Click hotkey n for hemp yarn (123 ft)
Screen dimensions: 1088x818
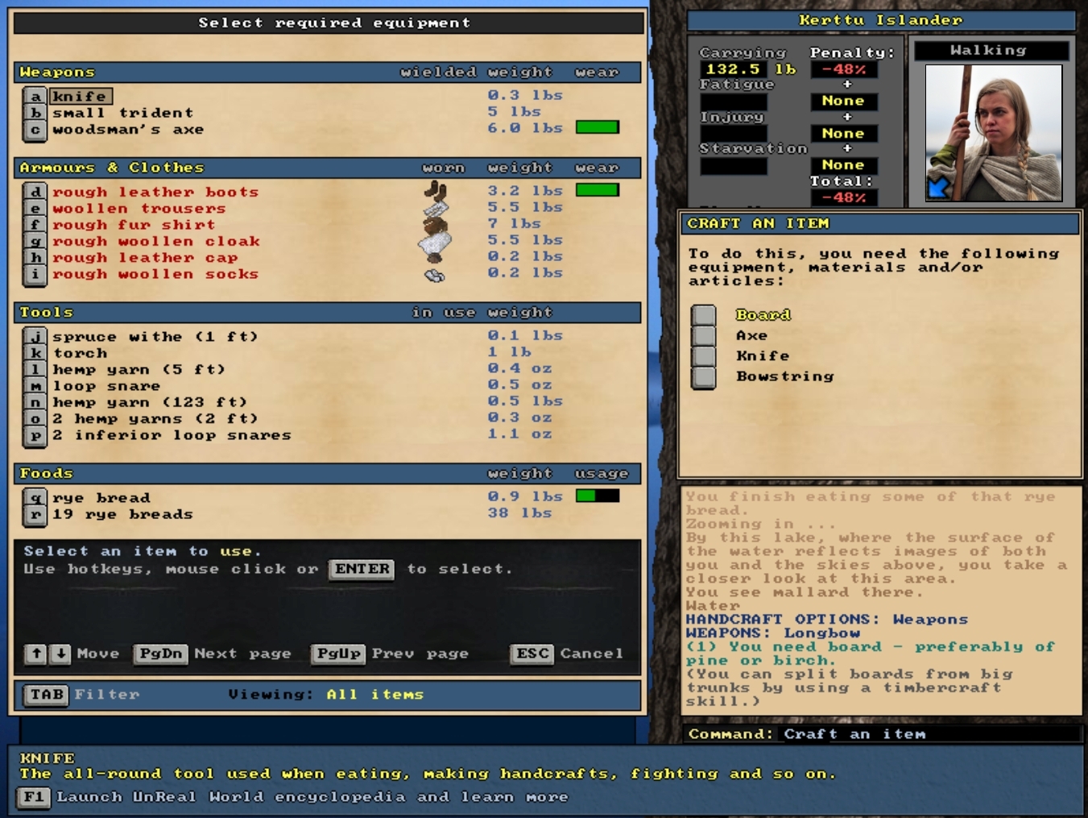[35, 402]
